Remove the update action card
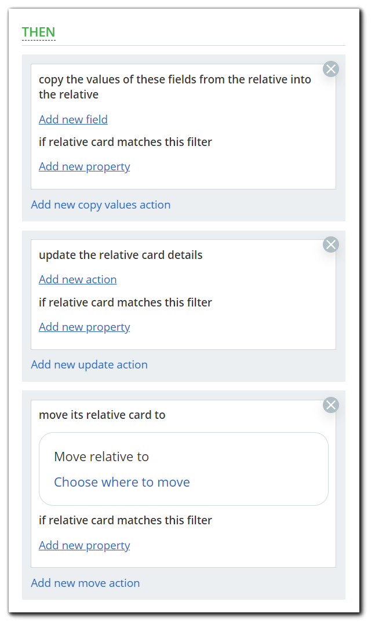375x628 pixels. (331, 244)
